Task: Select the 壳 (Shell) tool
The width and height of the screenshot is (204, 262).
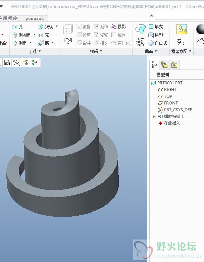Action: click(44, 35)
